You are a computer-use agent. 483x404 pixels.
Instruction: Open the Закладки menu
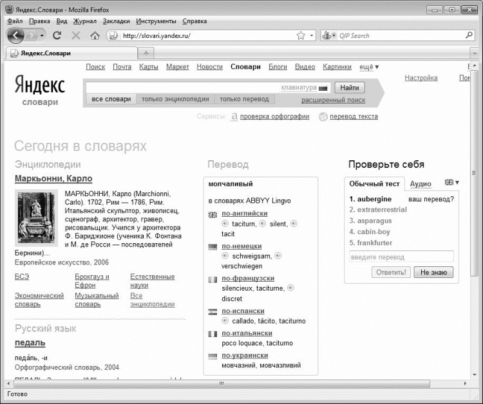tap(116, 21)
